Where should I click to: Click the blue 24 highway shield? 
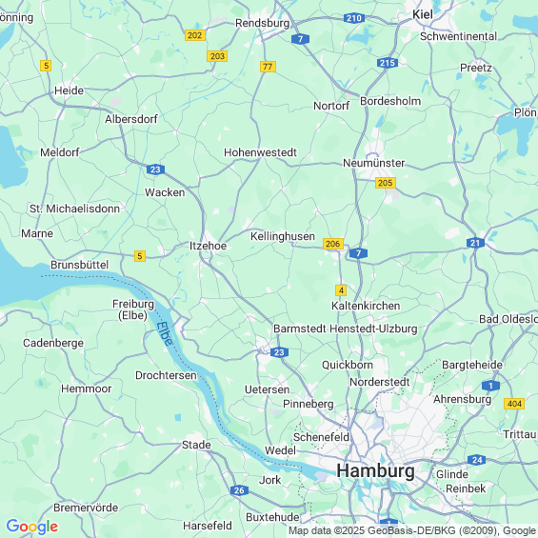pos(477,460)
